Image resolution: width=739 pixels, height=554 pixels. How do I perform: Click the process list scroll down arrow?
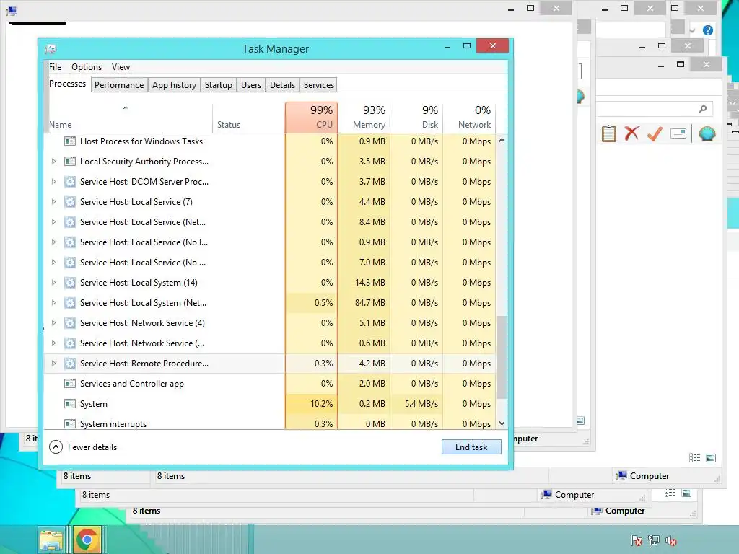502,423
